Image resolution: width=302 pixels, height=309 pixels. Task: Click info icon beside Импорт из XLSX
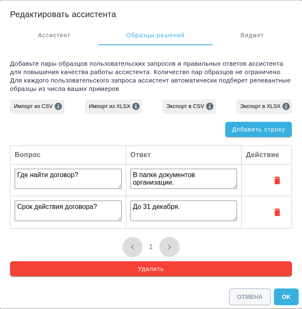click(x=136, y=106)
